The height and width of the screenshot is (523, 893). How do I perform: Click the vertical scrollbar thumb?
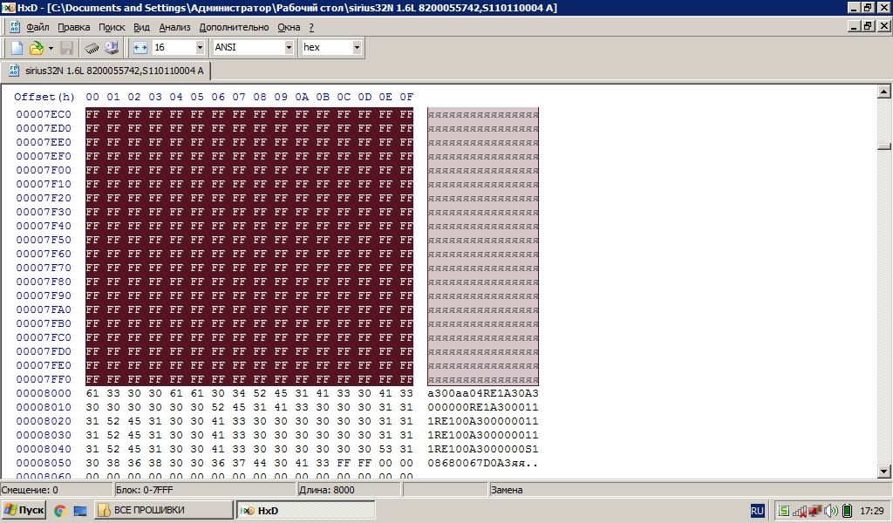[883, 146]
